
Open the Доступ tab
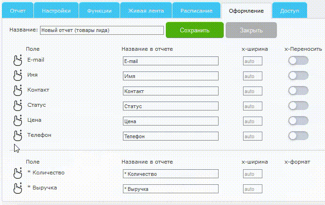(290, 10)
